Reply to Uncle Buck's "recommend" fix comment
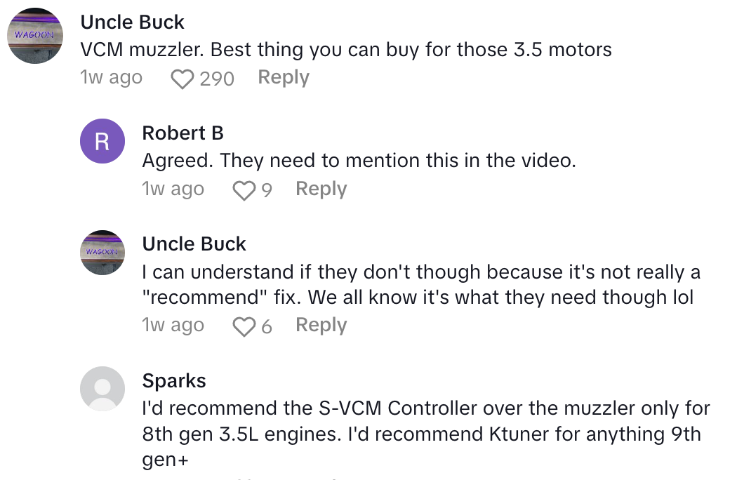The height and width of the screenshot is (480, 737). [321, 325]
